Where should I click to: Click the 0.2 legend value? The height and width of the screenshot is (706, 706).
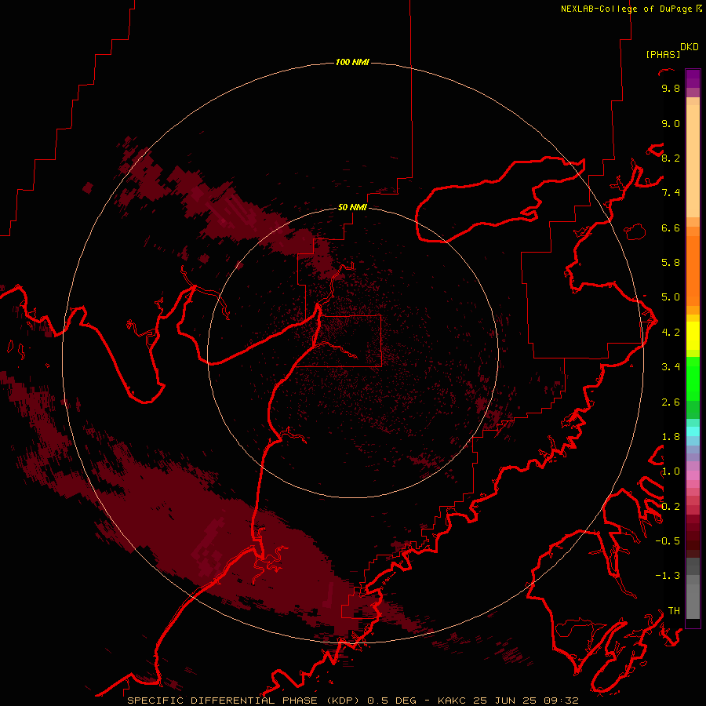click(x=671, y=507)
